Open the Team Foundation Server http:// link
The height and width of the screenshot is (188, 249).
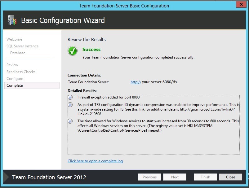click(136, 82)
